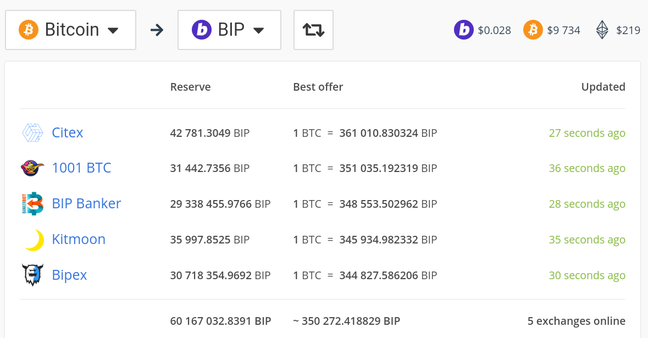Screen dimensions: 648x338
Task: Open the Bitcoin source currency dropdown
Action: tap(70, 30)
